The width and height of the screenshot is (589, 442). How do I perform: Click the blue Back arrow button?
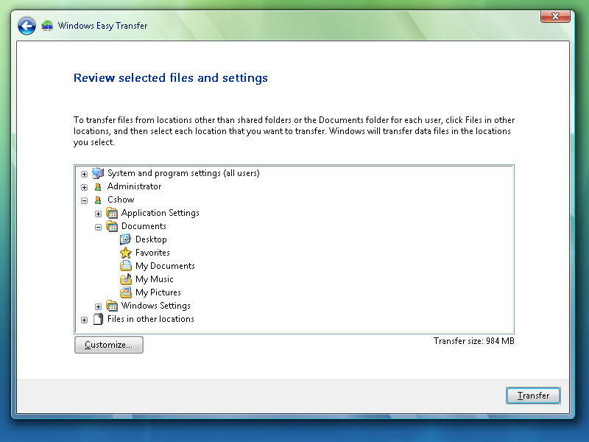(x=27, y=26)
